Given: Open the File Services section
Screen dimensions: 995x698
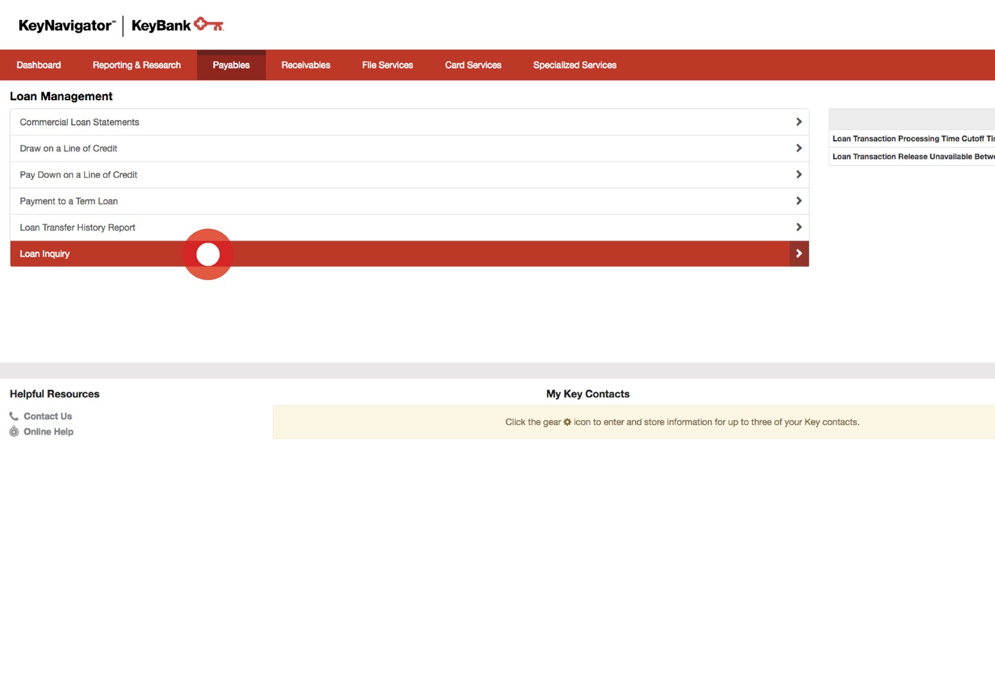Looking at the screenshot, I should coord(388,64).
